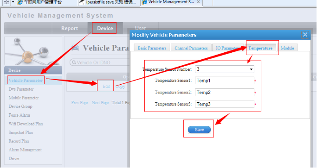Open Device Group in the sidebar
This screenshot has width=317, height=168.
tap(20, 106)
